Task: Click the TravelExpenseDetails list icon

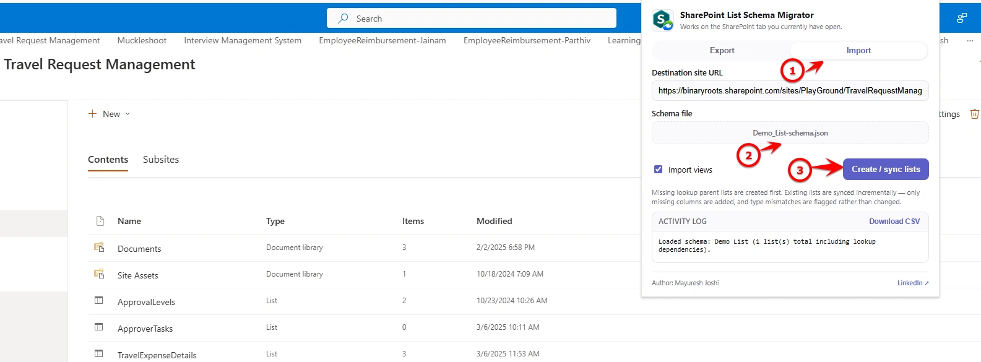Action: pyautogui.click(x=99, y=353)
